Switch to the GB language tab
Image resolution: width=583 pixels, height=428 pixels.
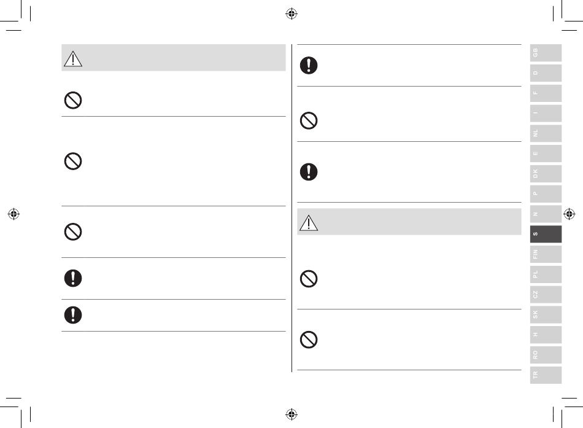pyautogui.click(x=546, y=53)
